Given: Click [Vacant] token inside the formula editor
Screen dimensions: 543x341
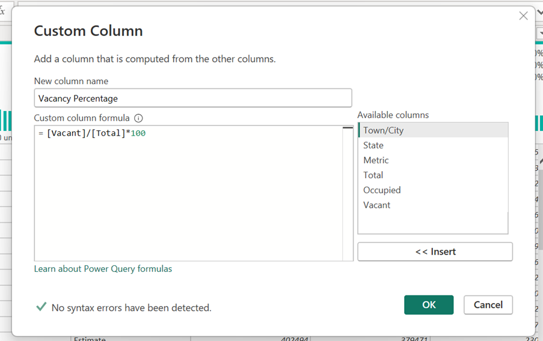Looking at the screenshot, I should [66, 133].
